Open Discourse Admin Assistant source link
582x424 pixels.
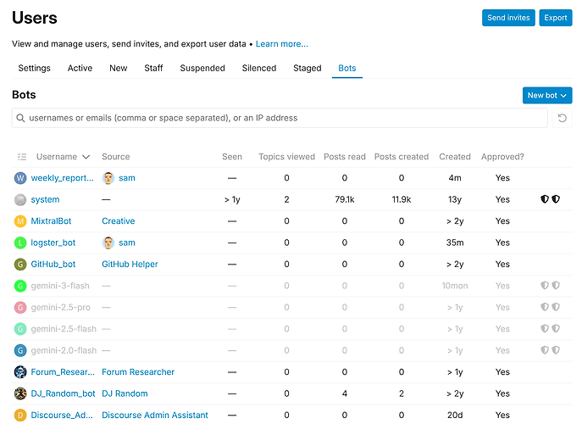coord(155,415)
